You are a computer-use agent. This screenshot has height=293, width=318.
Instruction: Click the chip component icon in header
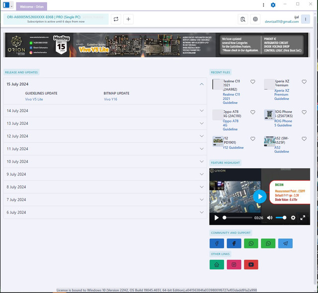255,19
